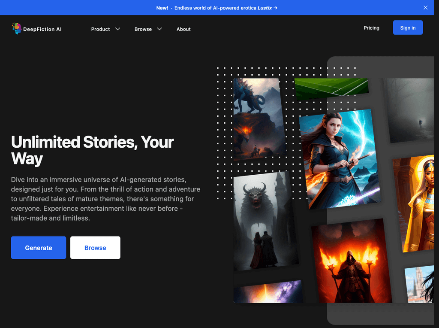Viewport: 439px width, 328px height.
Task: Dismiss the announcement banner with the X
Action: (x=425, y=8)
